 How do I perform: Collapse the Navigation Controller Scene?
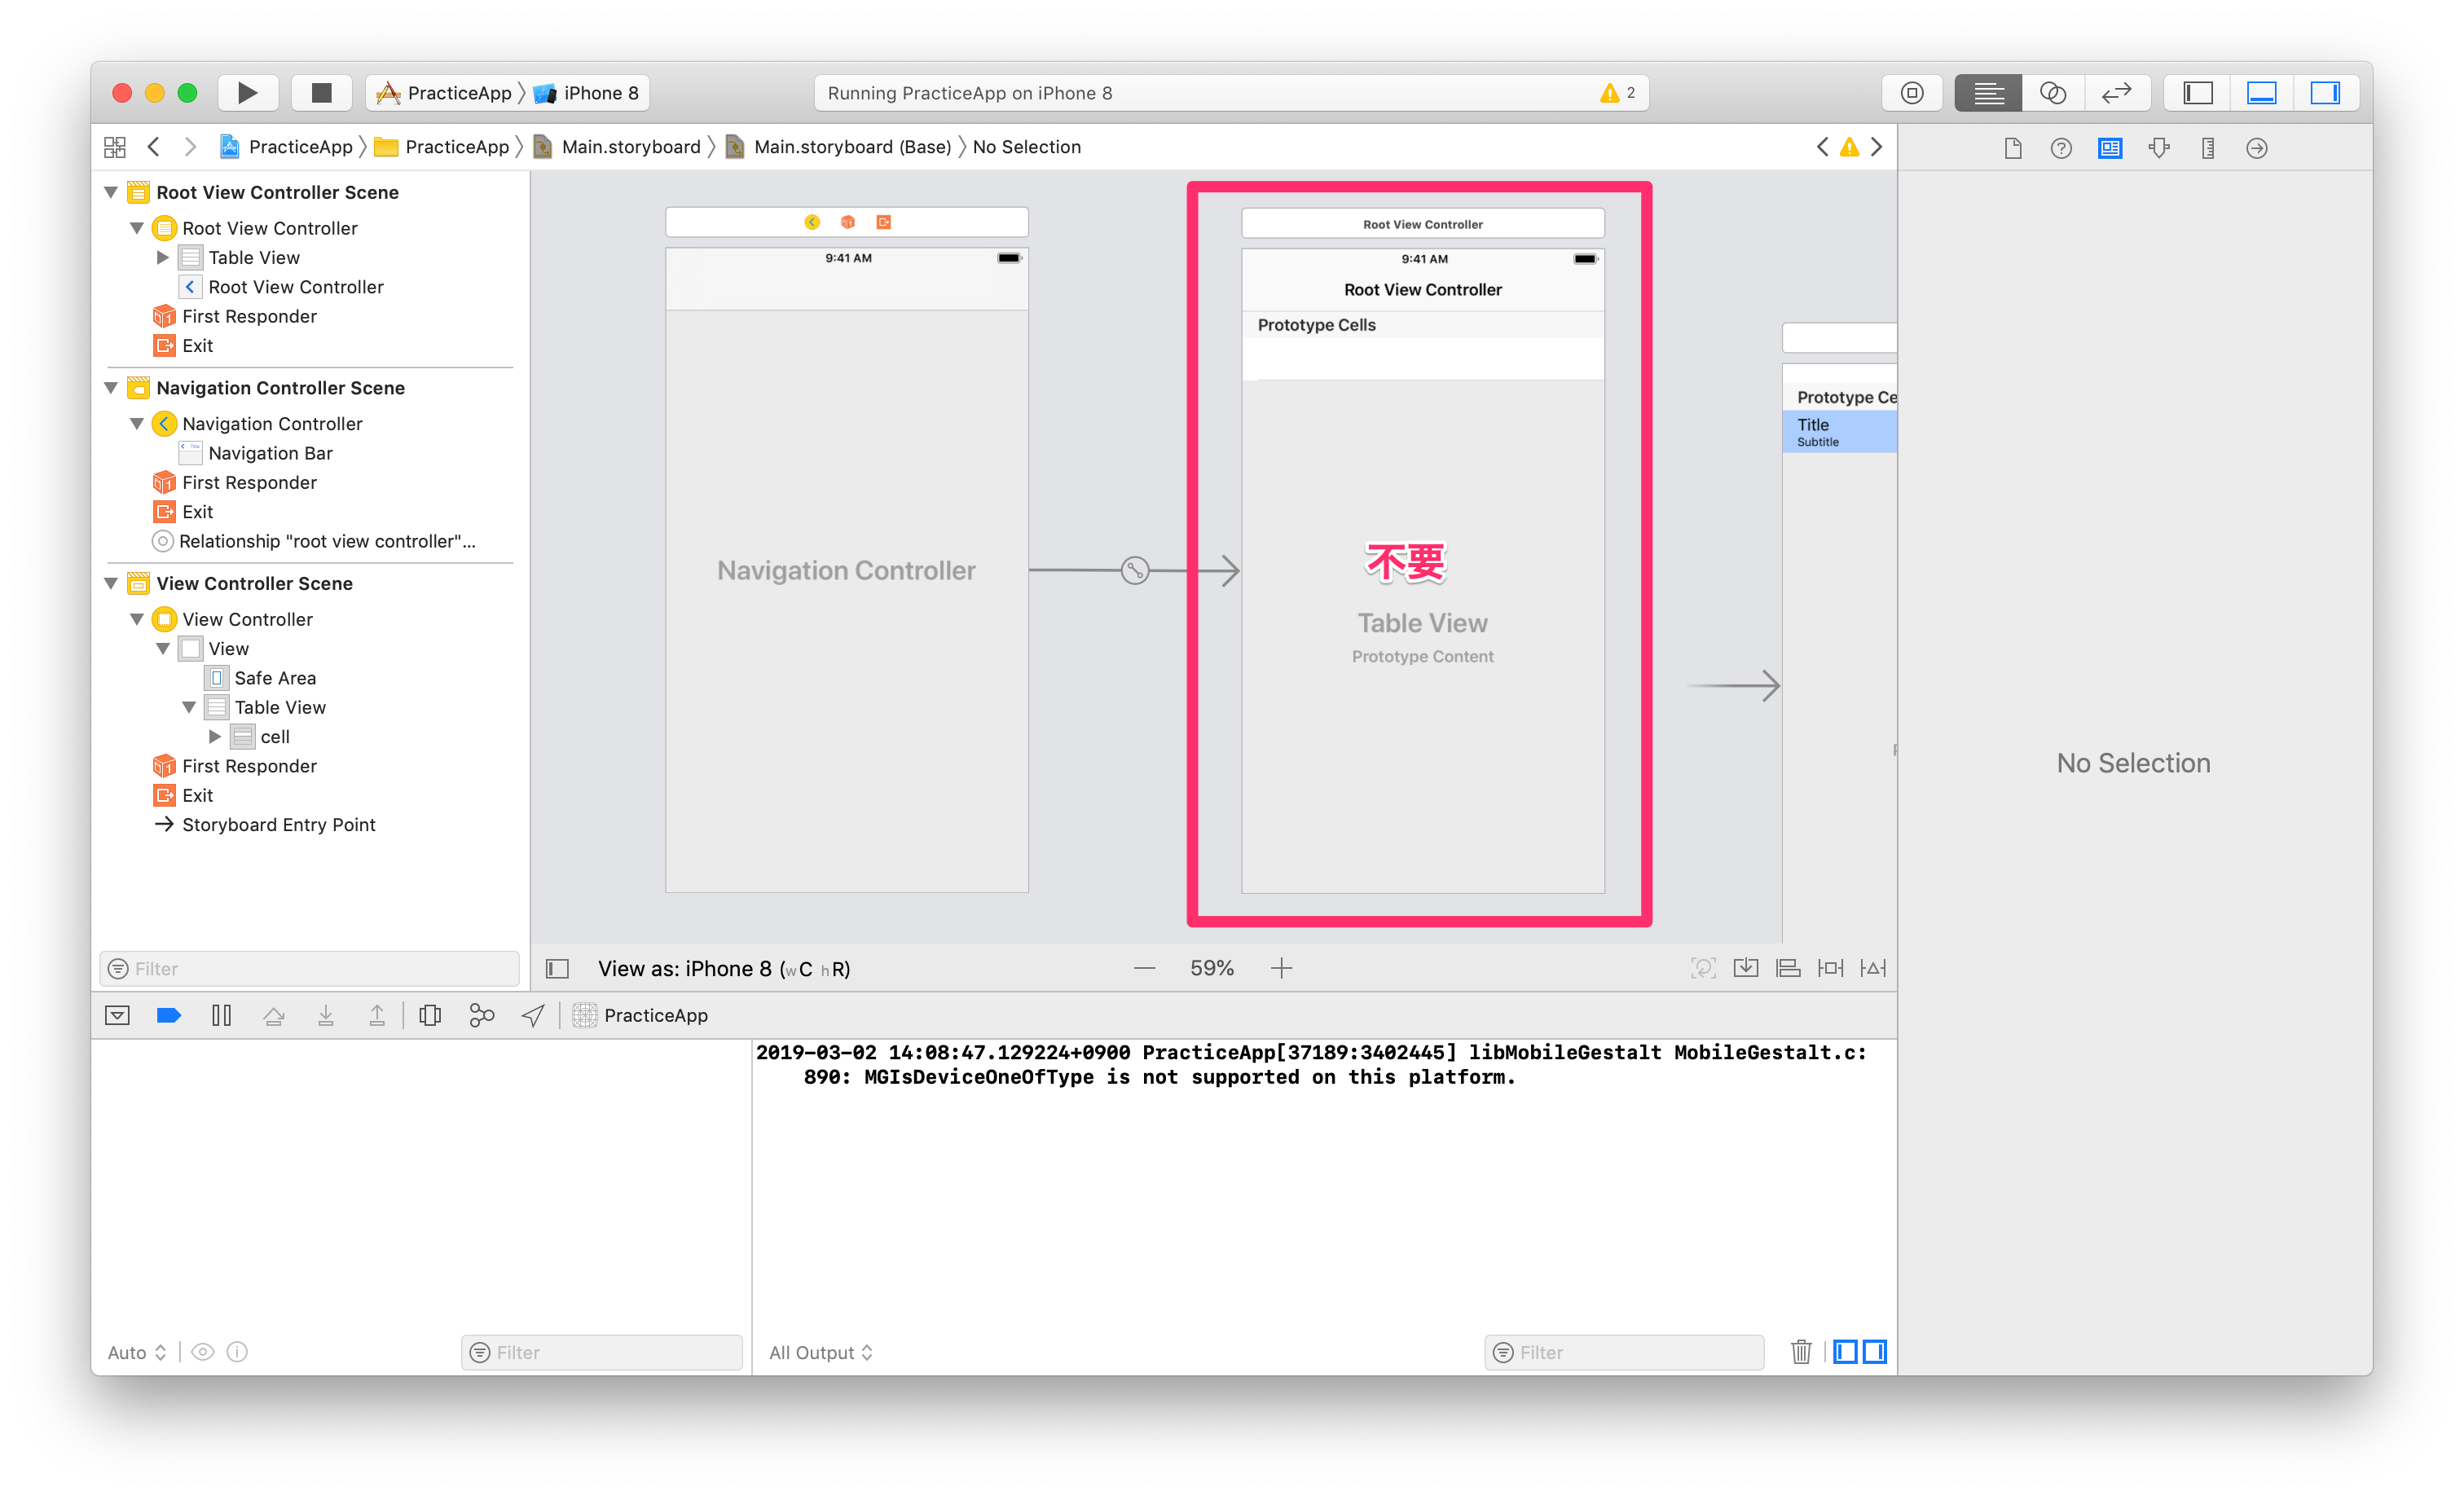[111, 388]
